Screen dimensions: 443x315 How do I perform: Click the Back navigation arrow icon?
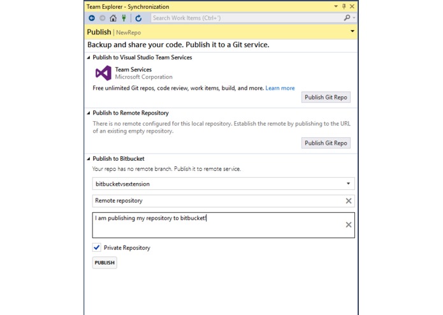(92, 18)
